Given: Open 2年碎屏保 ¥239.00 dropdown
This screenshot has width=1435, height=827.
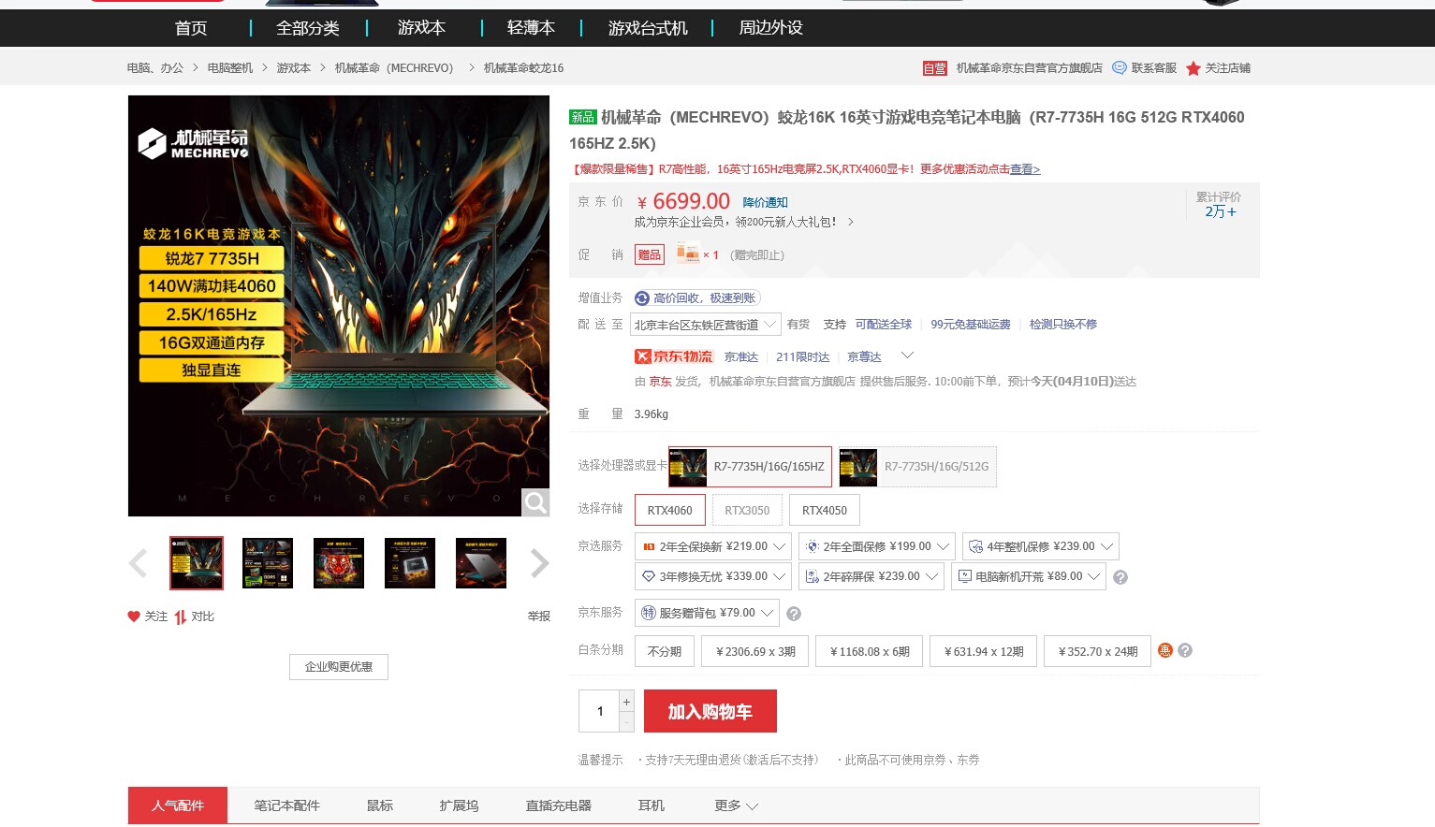Looking at the screenshot, I should click(871, 576).
